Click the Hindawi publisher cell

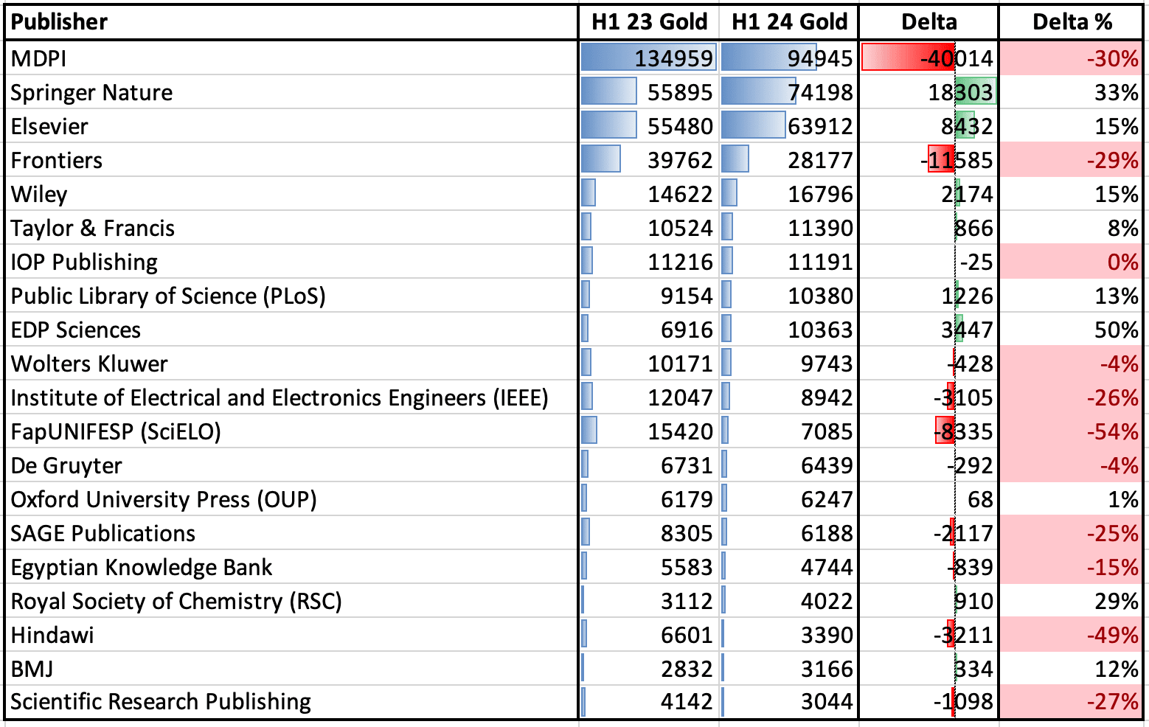coord(291,634)
